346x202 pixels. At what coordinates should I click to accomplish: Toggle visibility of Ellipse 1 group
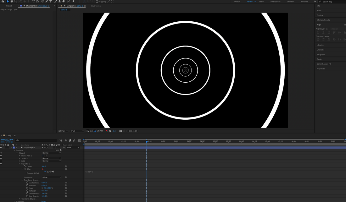tap(1, 153)
